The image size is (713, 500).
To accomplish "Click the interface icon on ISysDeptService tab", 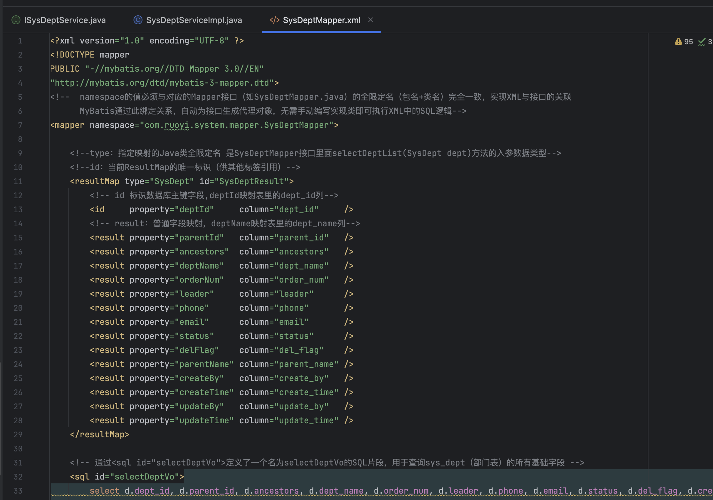I will tap(16, 20).
